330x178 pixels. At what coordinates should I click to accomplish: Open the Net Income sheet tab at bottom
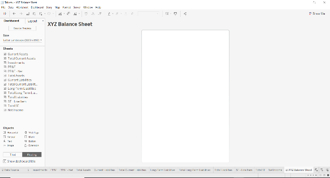(x=275, y=170)
